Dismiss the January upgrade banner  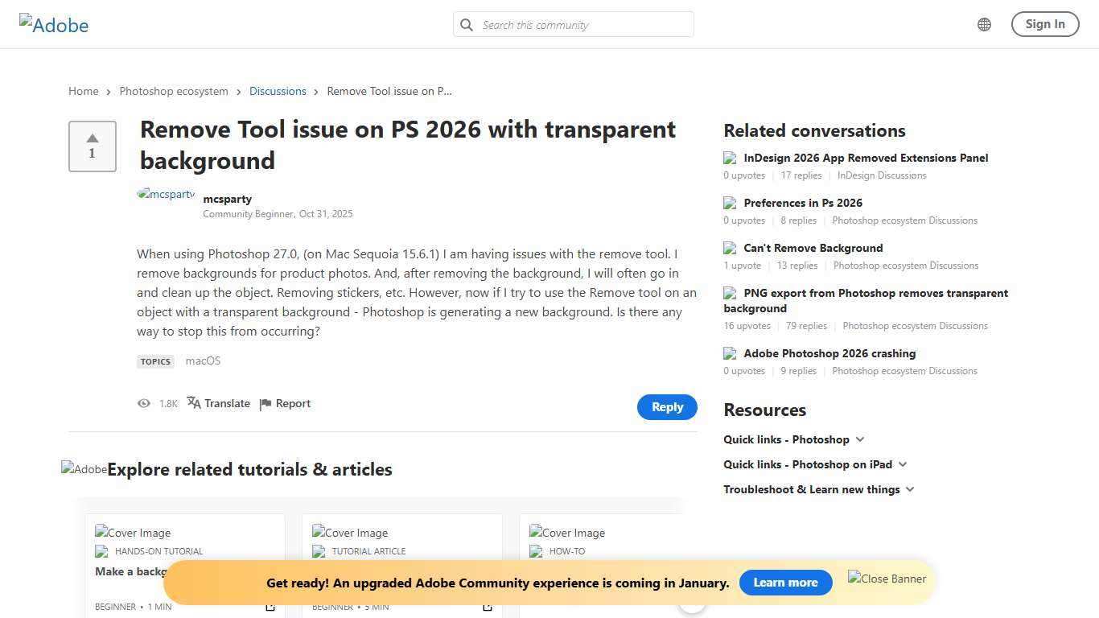(886, 579)
